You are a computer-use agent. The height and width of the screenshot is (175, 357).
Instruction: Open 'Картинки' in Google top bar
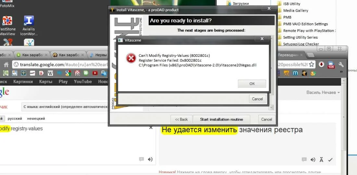coord(23,81)
